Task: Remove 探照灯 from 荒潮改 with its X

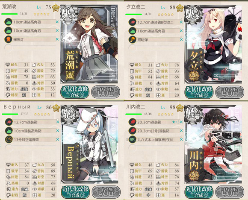Action: 57,39
